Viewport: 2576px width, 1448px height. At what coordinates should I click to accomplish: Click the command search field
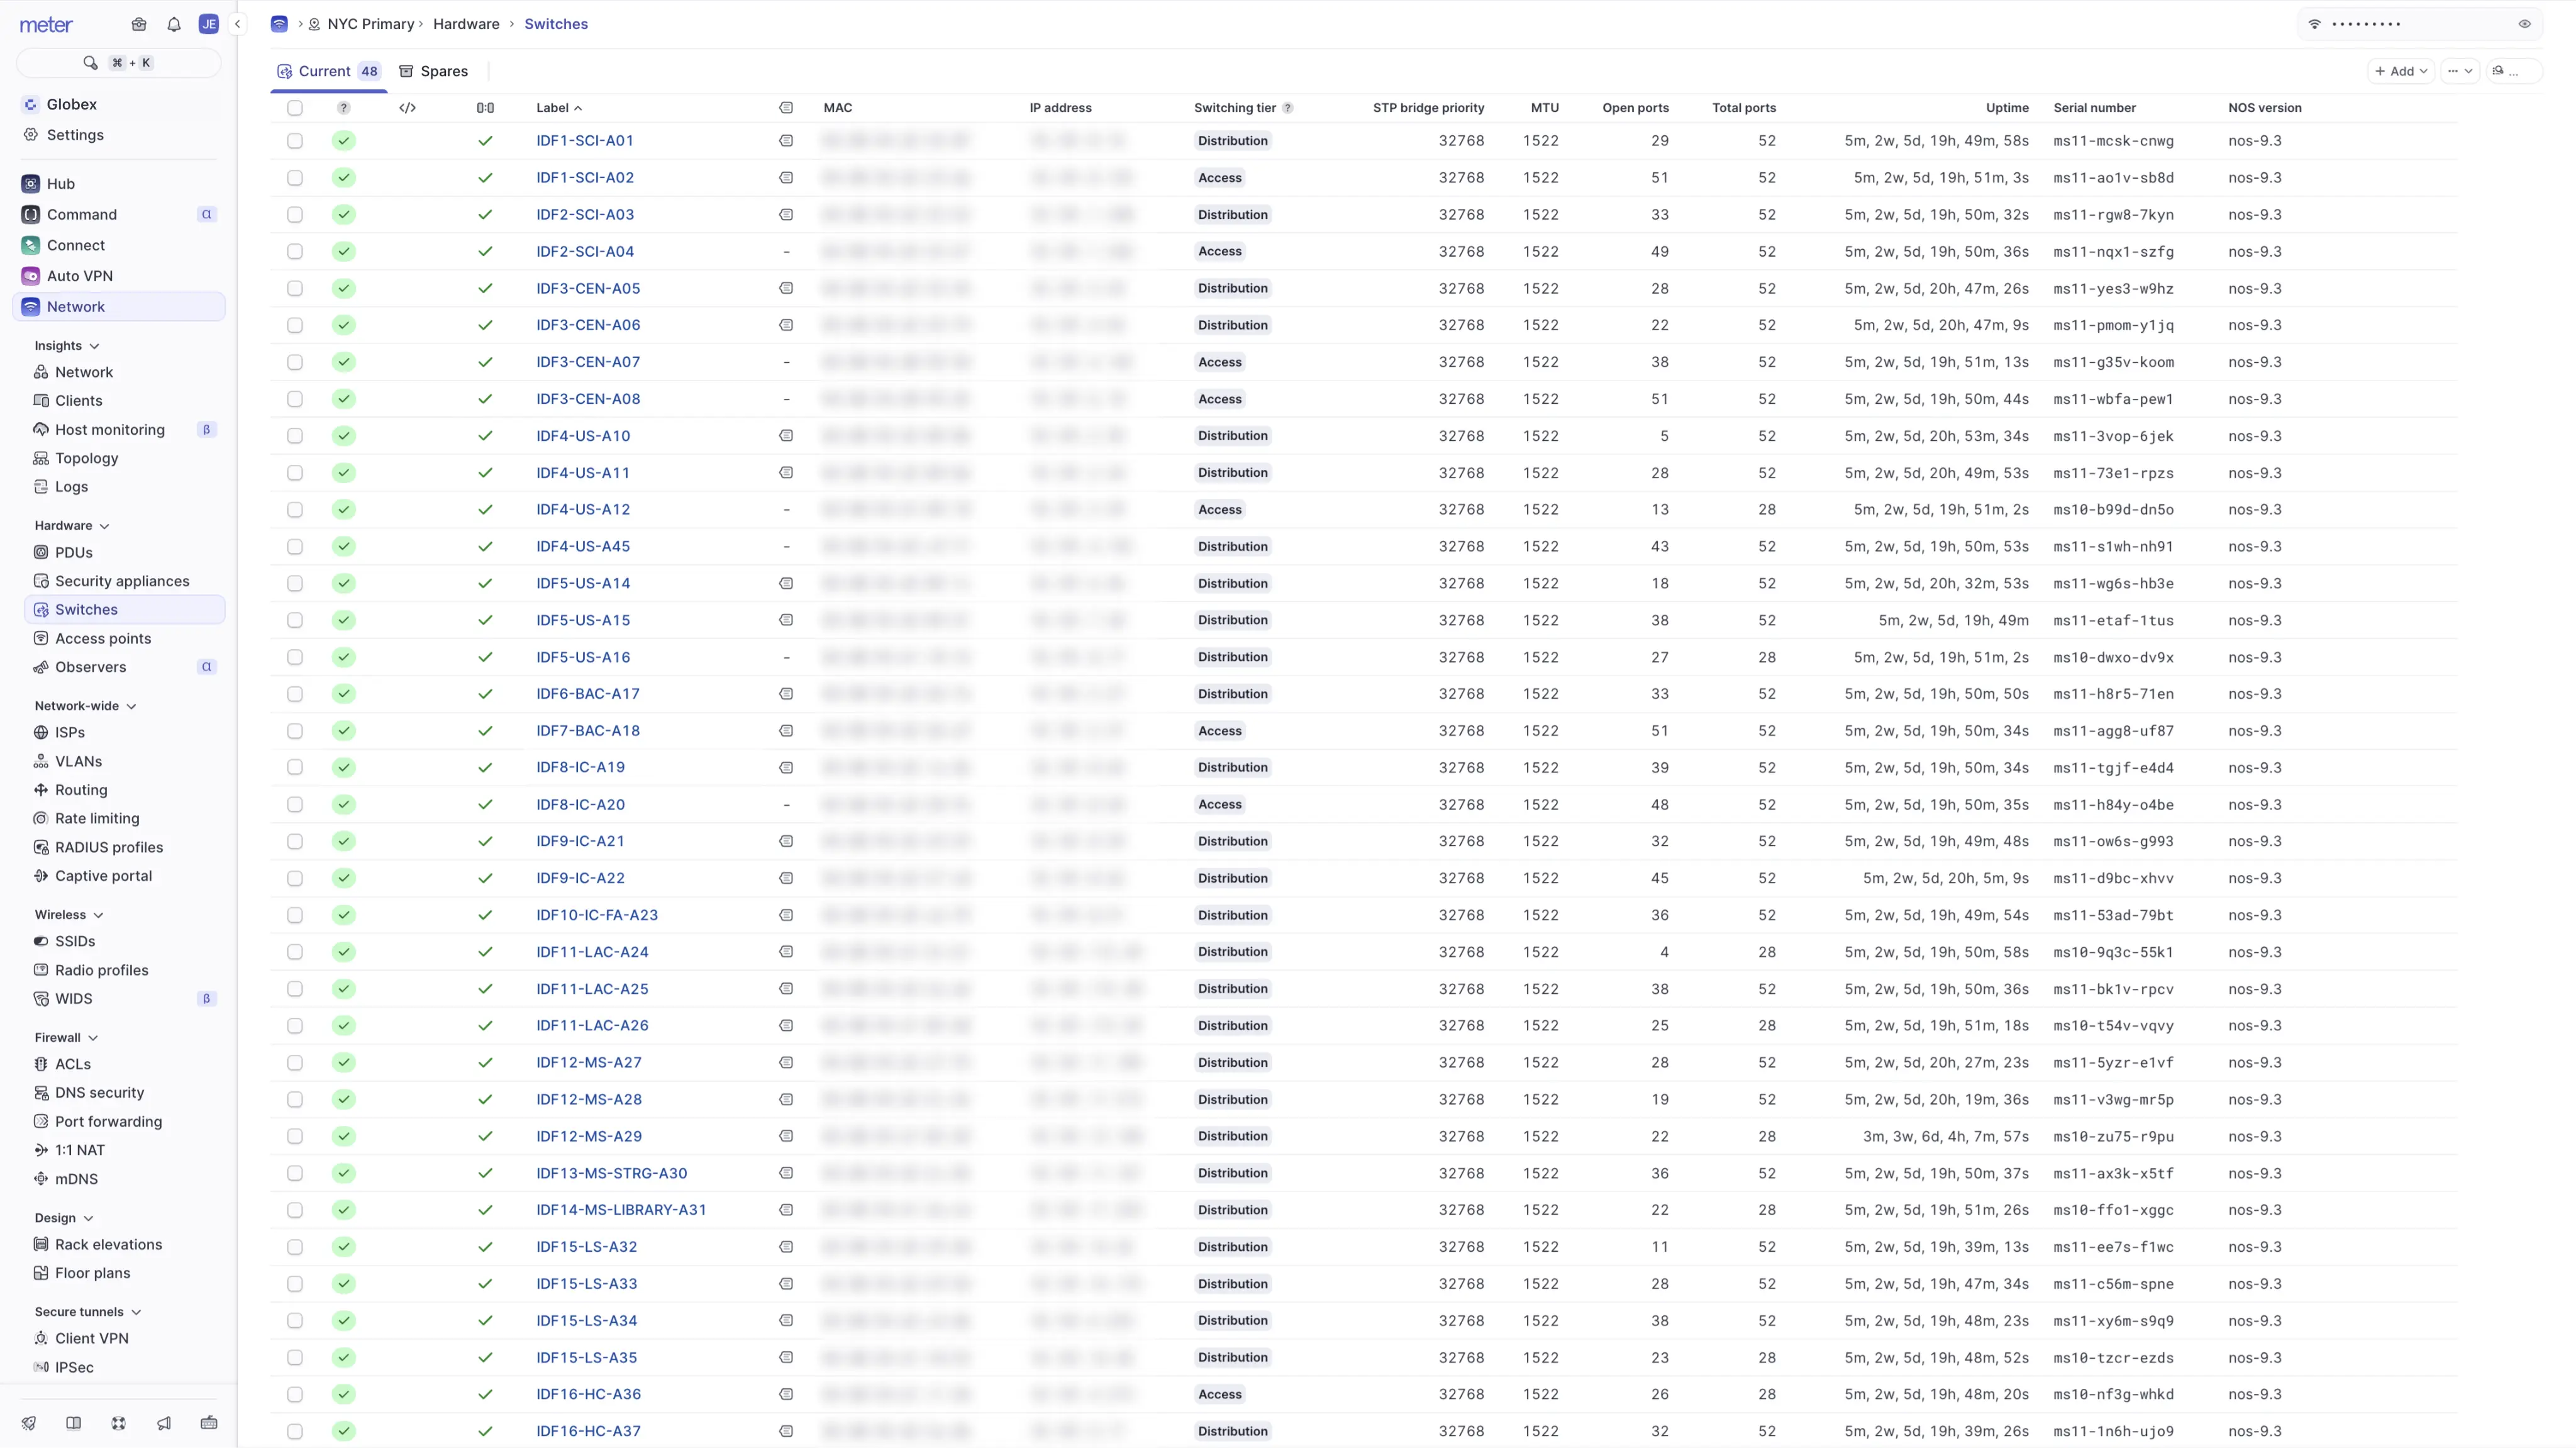[118, 63]
